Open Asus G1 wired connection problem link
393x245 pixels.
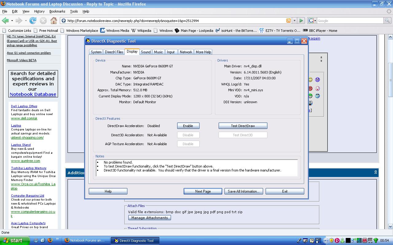coord(29,53)
